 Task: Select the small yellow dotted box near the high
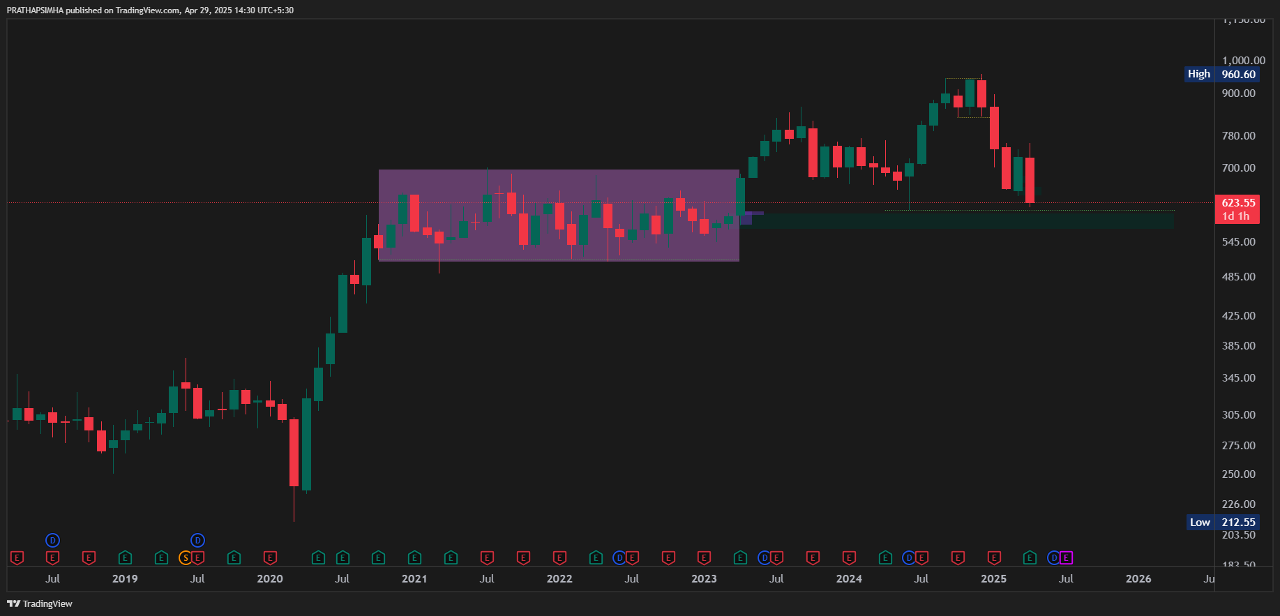pyautogui.click(x=967, y=98)
